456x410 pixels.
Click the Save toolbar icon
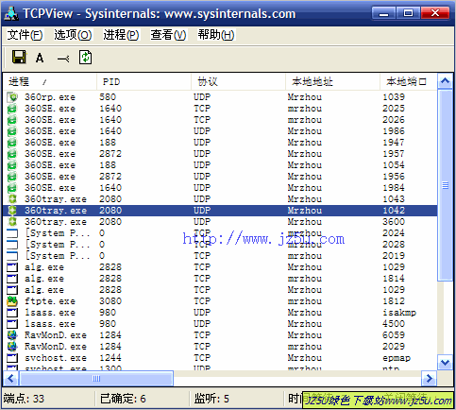point(19,57)
